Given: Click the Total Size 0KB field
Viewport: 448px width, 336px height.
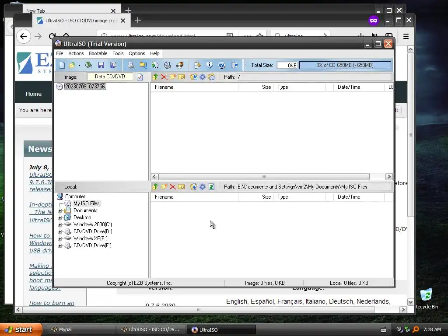Looking at the screenshot, I should [287, 65].
